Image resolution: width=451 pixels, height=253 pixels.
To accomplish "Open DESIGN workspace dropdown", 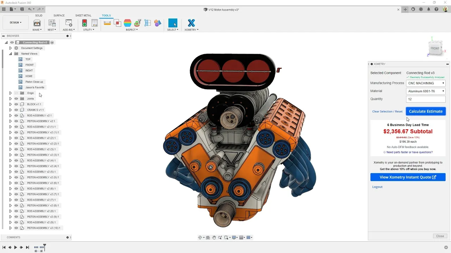I will (x=16, y=22).
